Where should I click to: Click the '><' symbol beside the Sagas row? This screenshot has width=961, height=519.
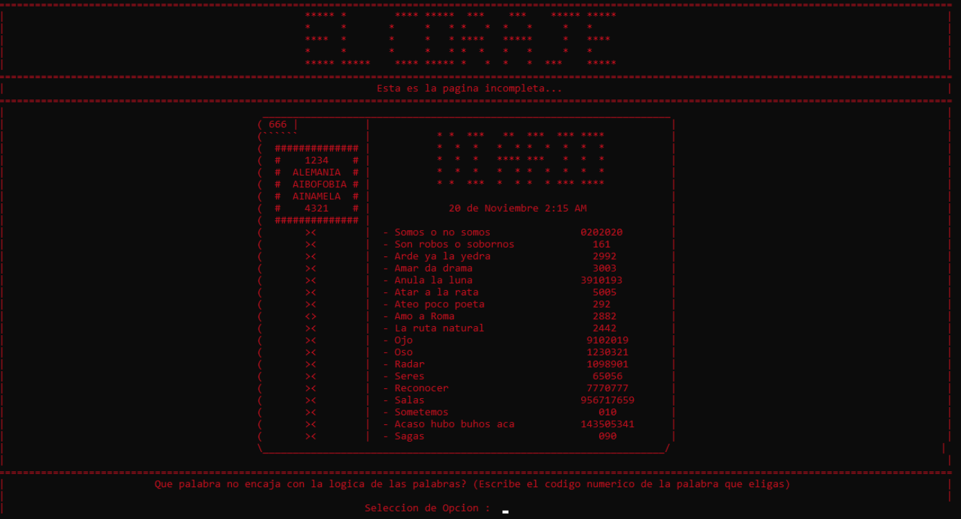click(311, 436)
